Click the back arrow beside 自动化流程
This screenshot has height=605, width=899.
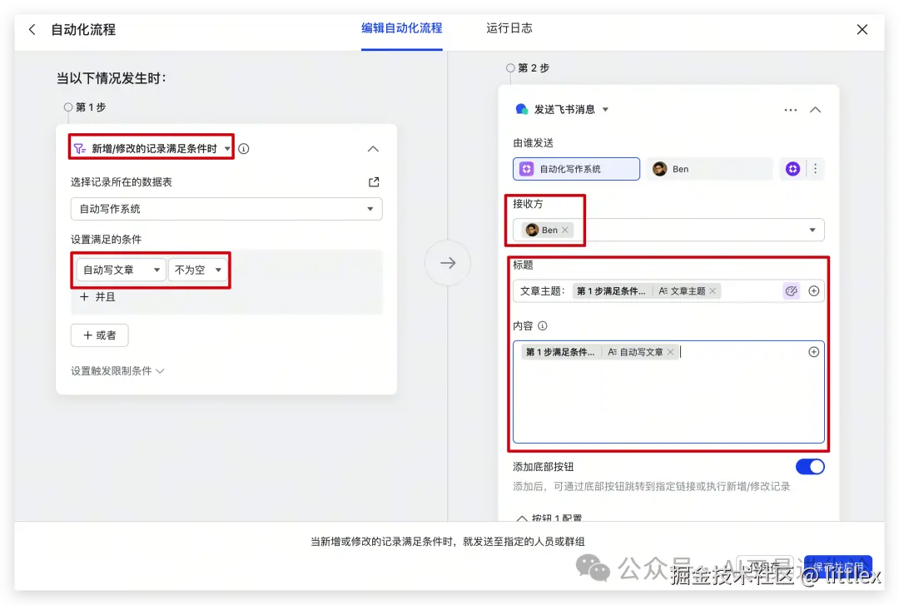point(32,29)
